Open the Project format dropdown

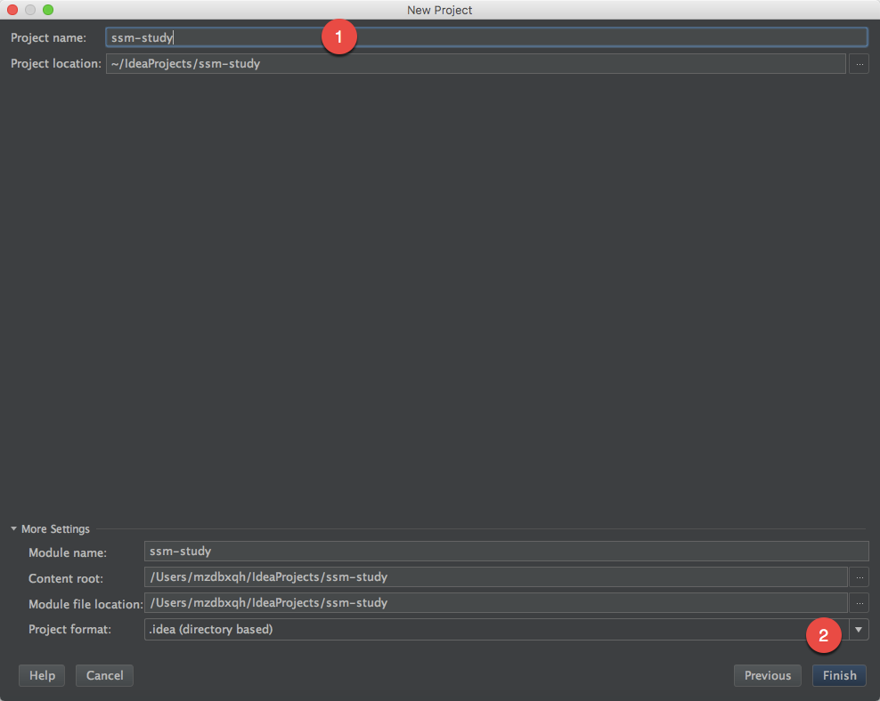[x=858, y=629]
